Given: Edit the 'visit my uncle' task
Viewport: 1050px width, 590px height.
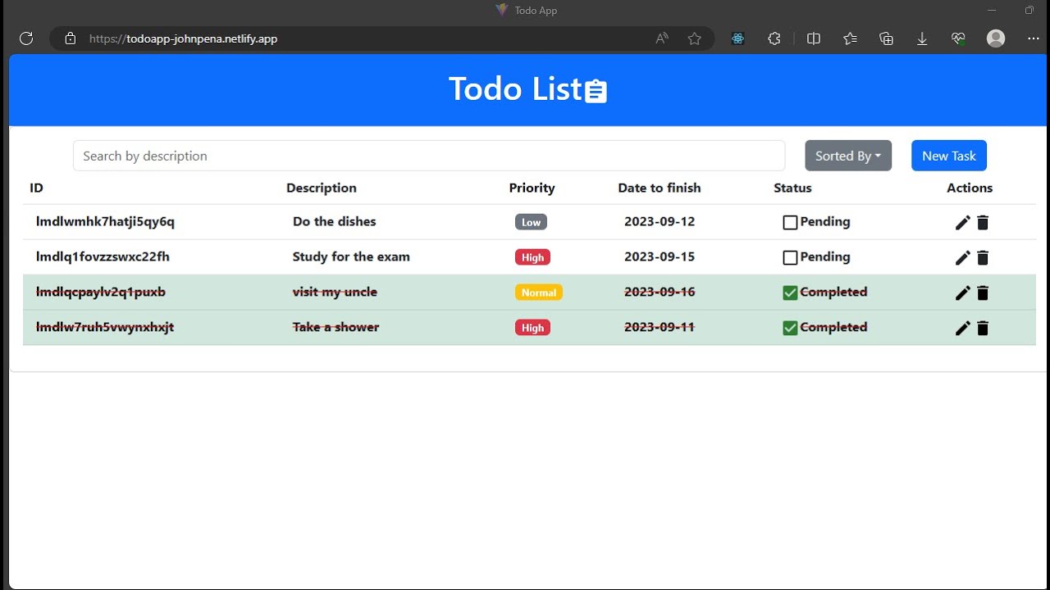Looking at the screenshot, I should [x=963, y=293].
